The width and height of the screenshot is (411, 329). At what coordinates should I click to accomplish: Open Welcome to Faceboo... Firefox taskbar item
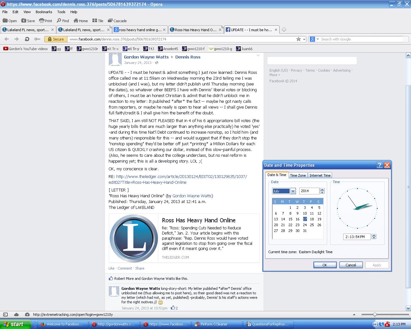[63, 324]
